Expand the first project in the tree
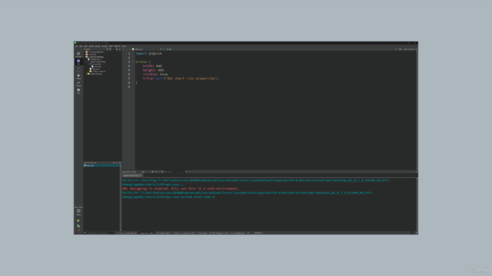 84,52
